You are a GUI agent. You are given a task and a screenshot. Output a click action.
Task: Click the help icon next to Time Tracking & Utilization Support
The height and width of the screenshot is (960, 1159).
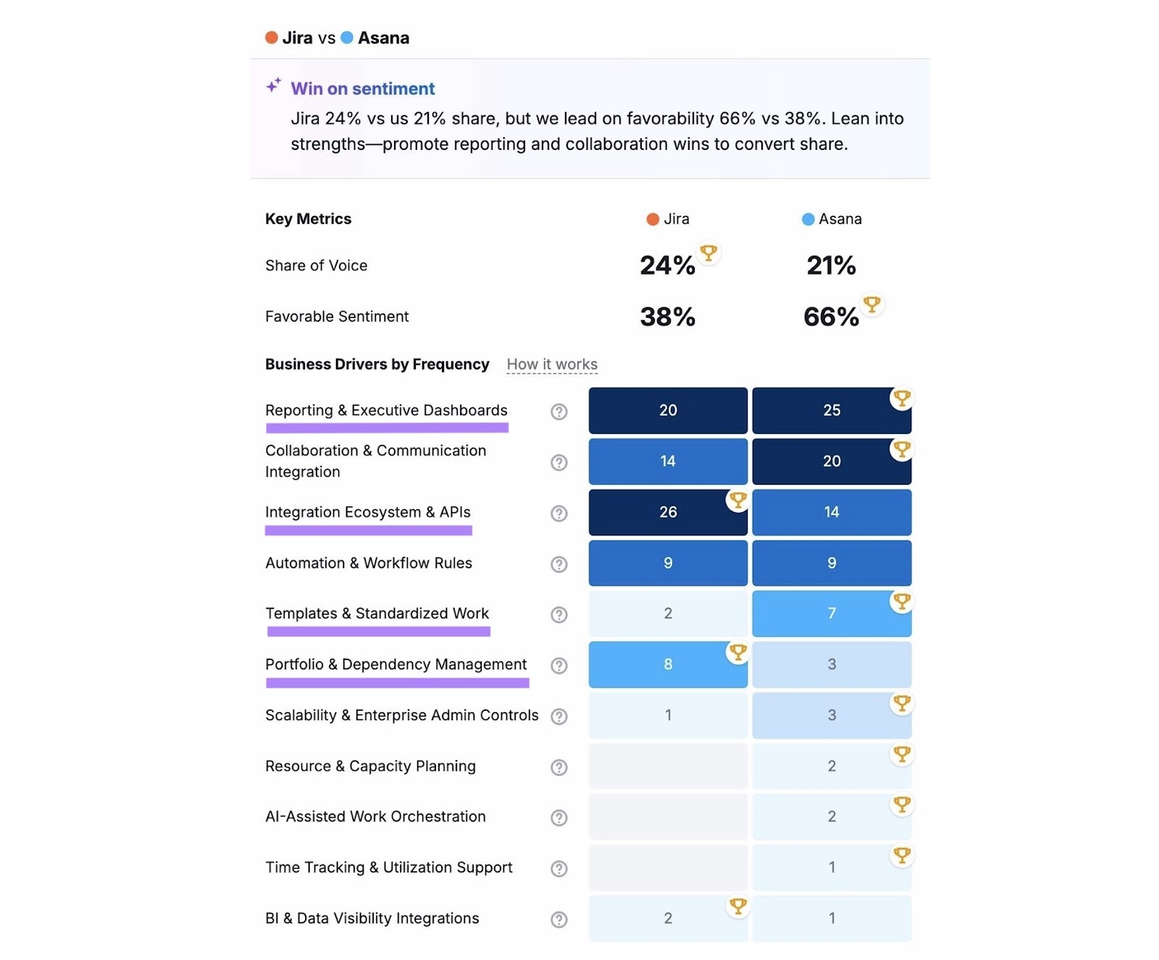click(558, 868)
